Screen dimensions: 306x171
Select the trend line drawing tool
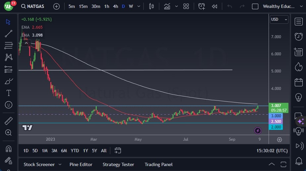coord(8,34)
